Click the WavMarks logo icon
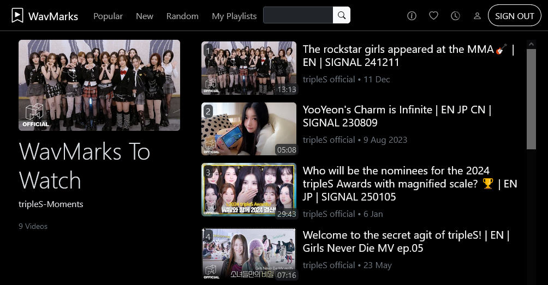Viewport: 548px width, 285px height. tap(17, 16)
